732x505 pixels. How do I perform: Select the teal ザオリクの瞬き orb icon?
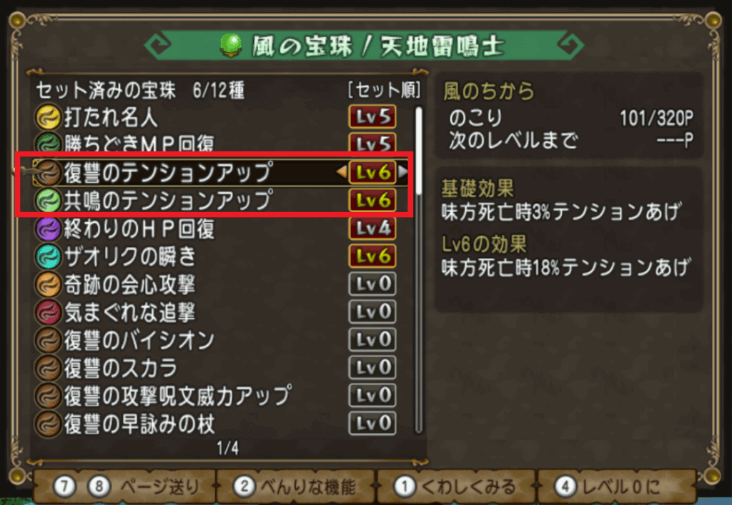point(48,256)
